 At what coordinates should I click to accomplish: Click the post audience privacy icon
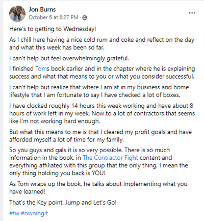[x=85, y=17]
